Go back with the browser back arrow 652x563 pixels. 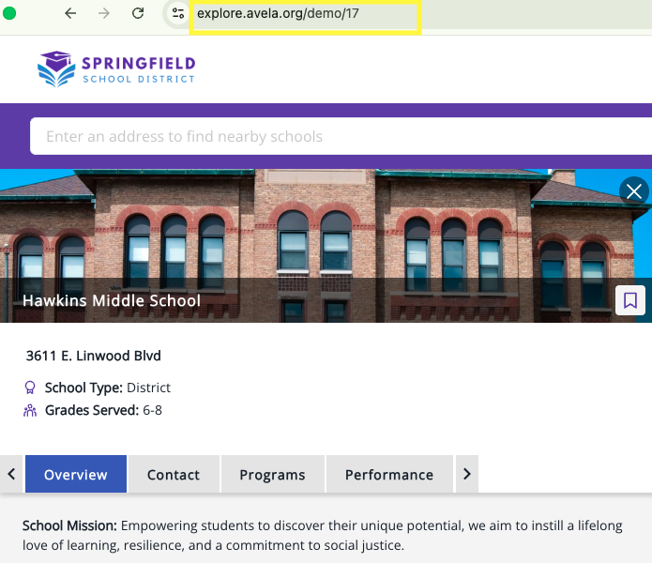(70, 14)
